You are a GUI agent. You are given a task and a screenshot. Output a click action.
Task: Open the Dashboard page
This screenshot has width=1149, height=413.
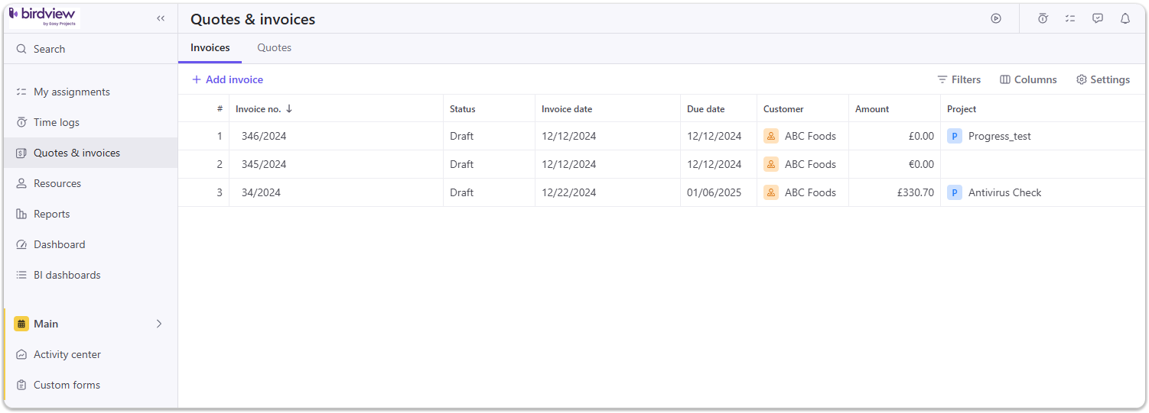(x=90, y=244)
